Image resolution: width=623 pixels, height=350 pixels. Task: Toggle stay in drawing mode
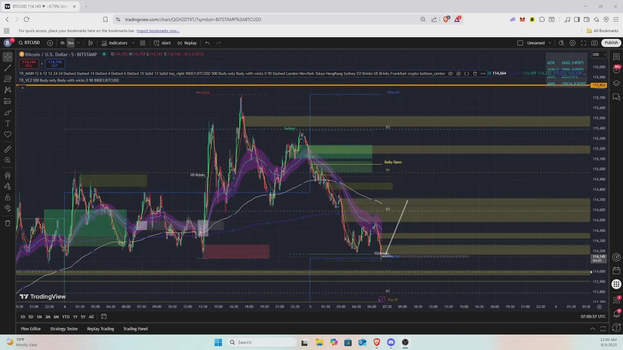click(7, 186)
